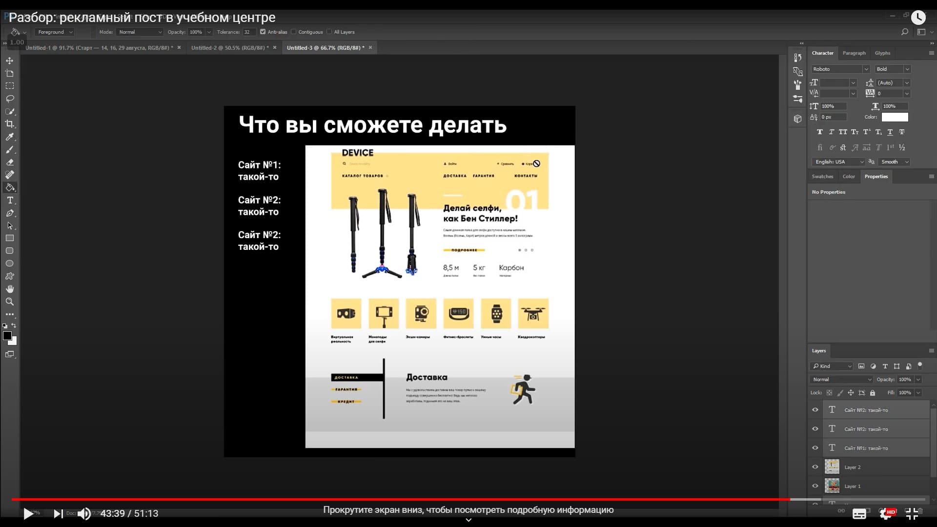The image size is (937, 527).
Task: Click the black foreground color swatch
Action: 7,336
